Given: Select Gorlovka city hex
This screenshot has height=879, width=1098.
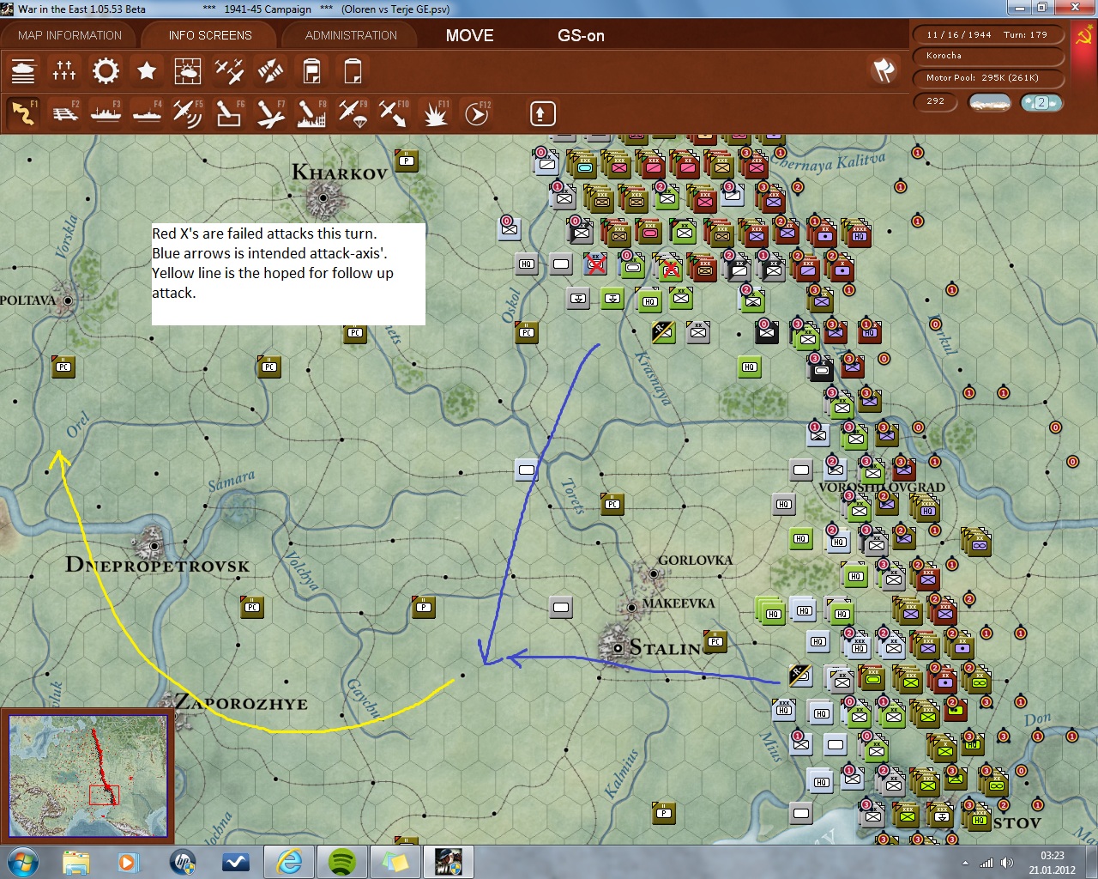Looking at the screenshot, I should click(654, 573).
